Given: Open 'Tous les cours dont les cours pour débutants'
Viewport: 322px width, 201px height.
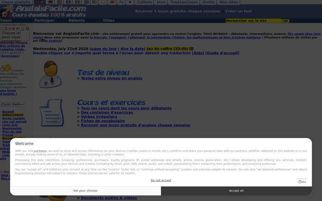Looking at the screenshot, I should [126, 108].
